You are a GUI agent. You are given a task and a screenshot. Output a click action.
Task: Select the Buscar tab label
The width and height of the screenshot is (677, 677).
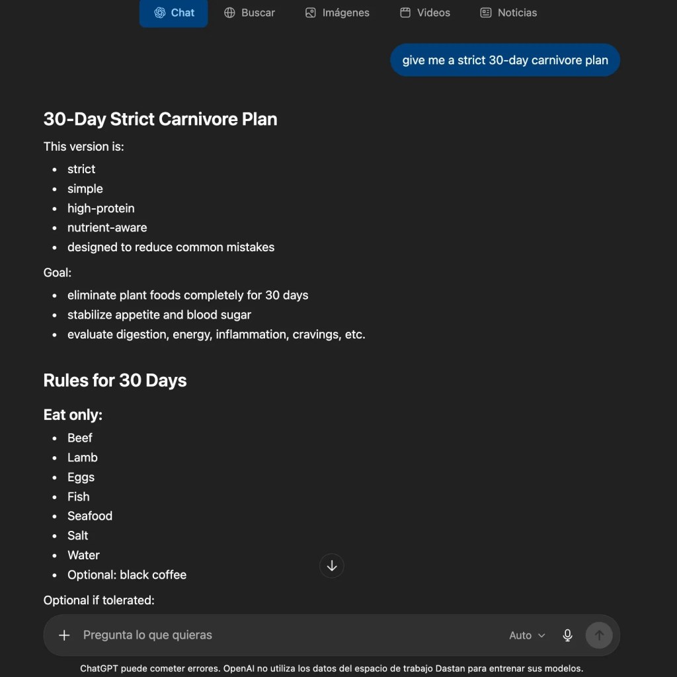pyautogui.click(x=259, y=13)
